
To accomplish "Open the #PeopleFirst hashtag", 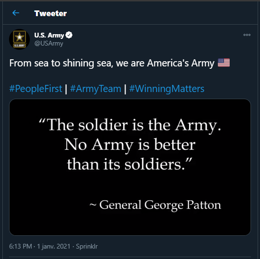I will coord(36,89).
